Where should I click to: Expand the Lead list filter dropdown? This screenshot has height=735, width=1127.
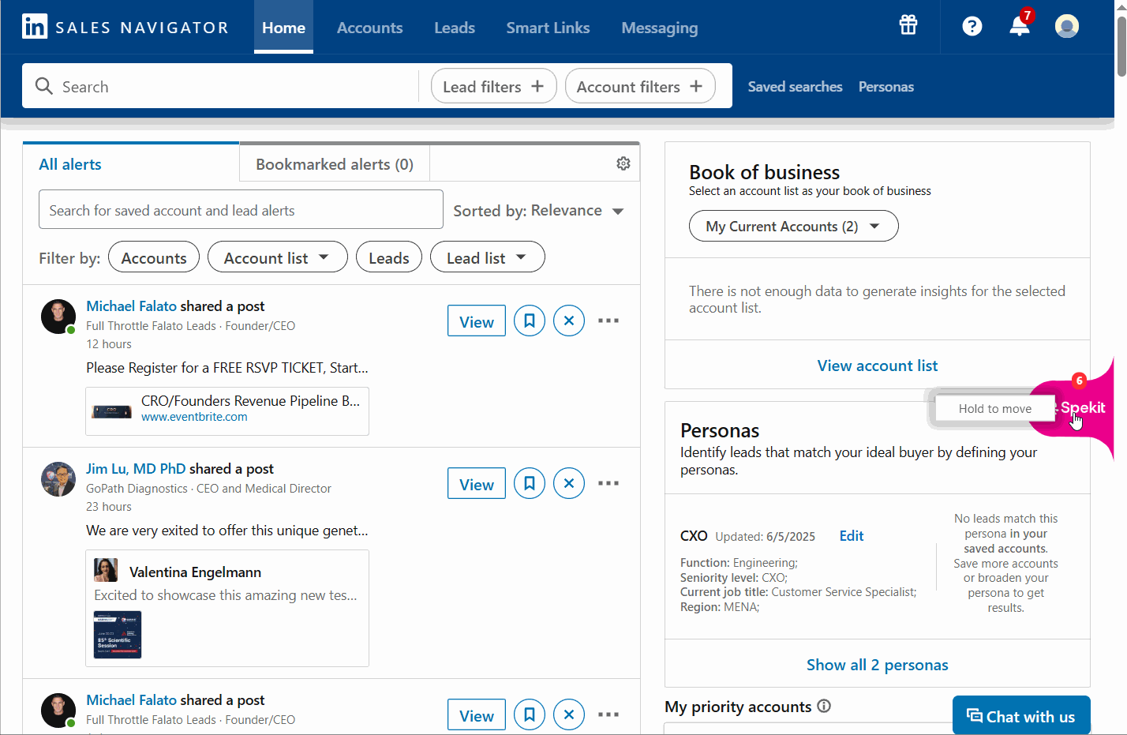488,257
